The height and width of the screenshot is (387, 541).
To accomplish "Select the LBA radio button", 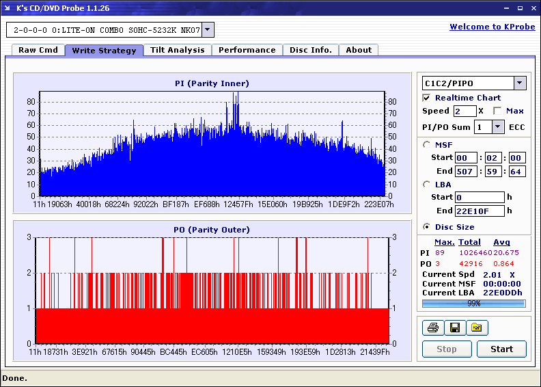I will pyautogui.click(x=428, y=184).
